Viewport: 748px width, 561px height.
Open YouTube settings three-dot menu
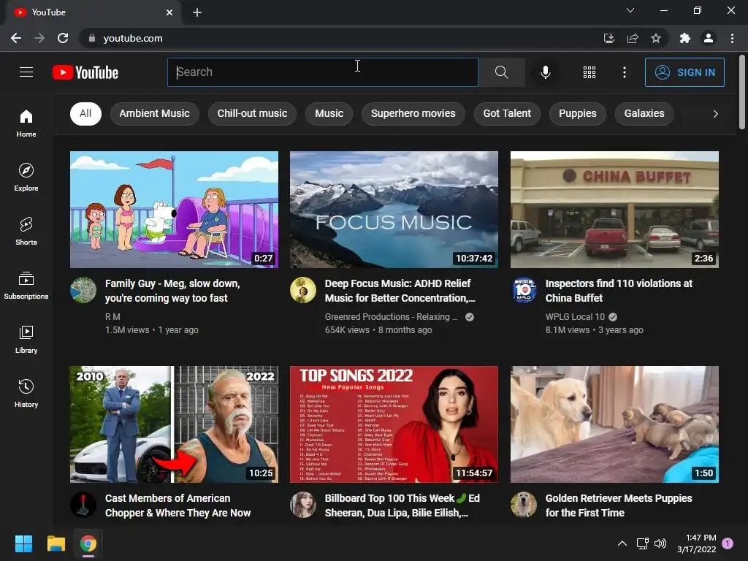[x=624, y=72]
